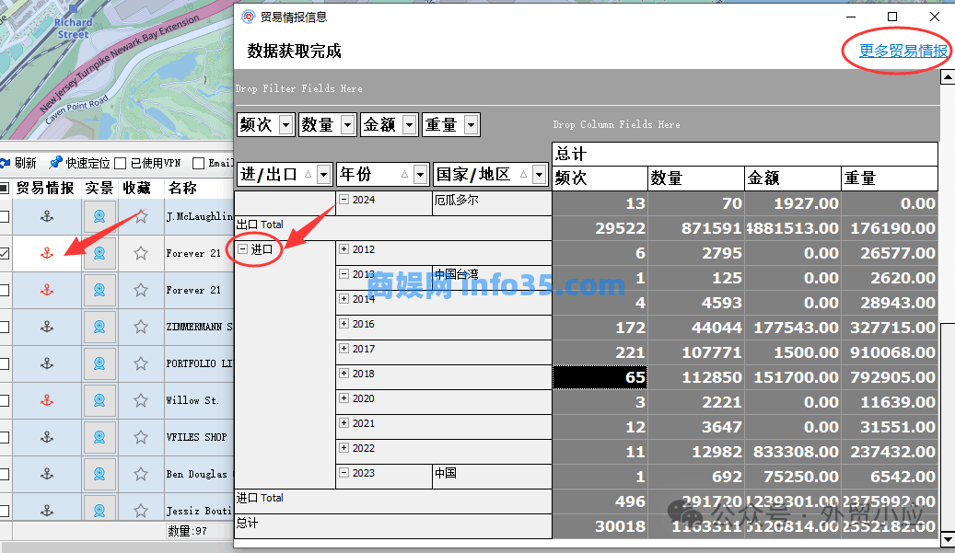
Task: Click the 实景 column header
Action: tap(99, 188)
